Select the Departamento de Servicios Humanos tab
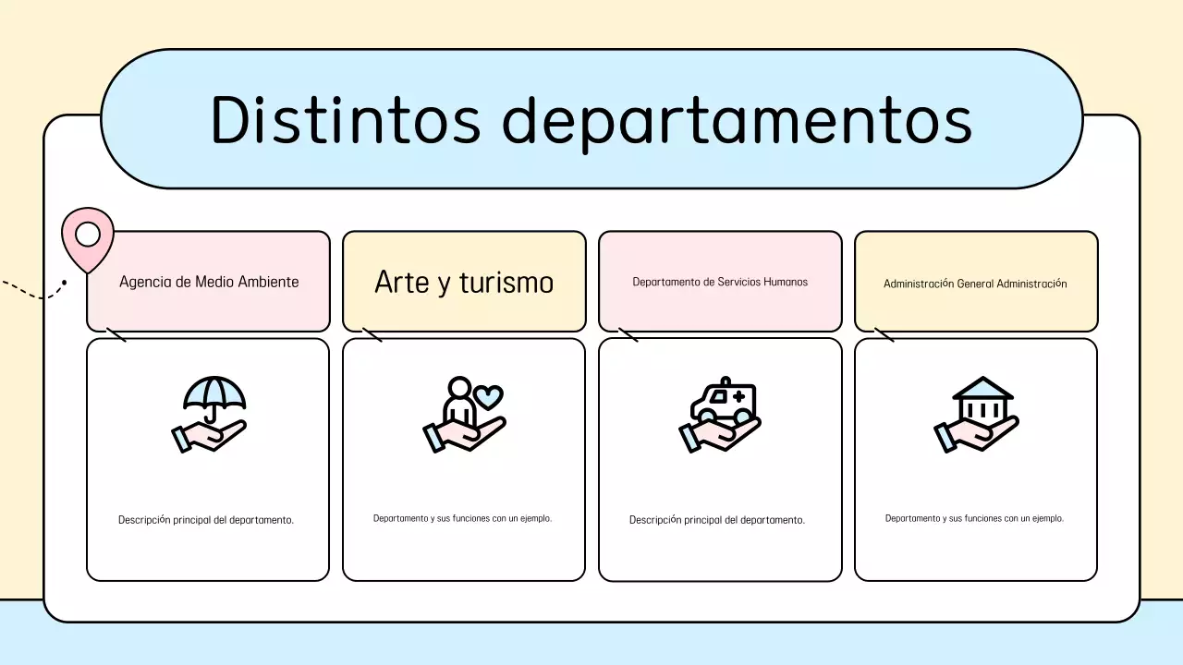Image resolution: width=1183 pixels, height=665 pixels. (x=720, y=281)
